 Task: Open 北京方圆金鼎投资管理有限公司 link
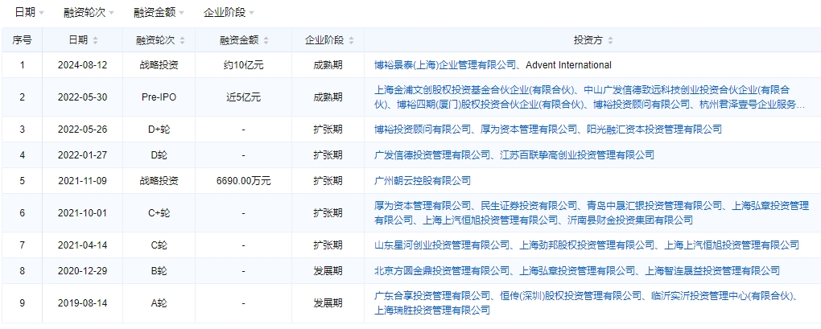(x=442, y=270)
